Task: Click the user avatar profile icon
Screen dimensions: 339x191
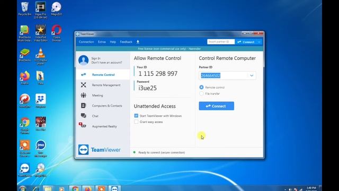Action: point(84,60)
